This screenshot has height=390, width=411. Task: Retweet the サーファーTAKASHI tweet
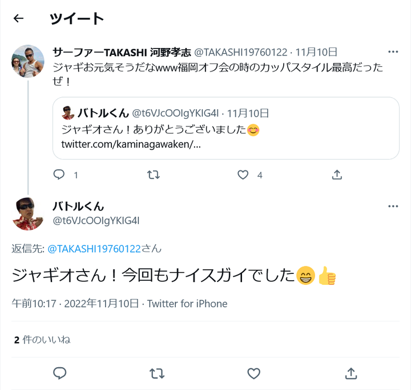click(x=154, y=175)
